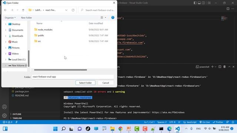The width and height of the screenshot is (237, 133).
Task: Kill terminal with trash icon
Action: [224, 66]
